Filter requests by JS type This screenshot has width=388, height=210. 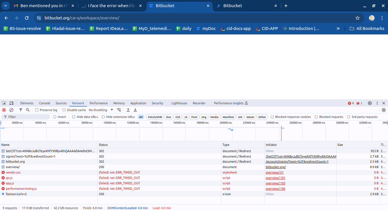pos(185,117)
